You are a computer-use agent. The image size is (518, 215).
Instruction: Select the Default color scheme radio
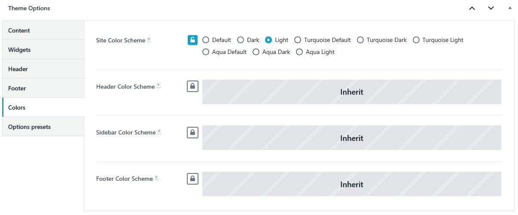pos(206,40)
